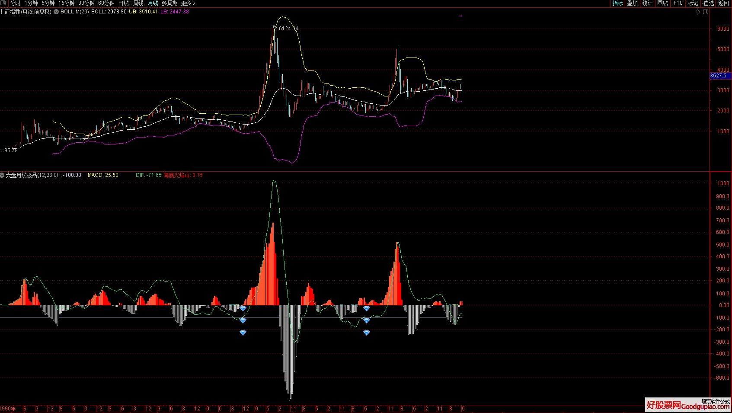Click the 标记 mark button
Viewport: 732px width, 413px height.
pos(693,3)
